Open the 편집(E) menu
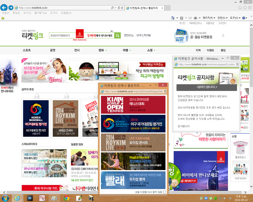The image size is (253, 202). (16, 13)
